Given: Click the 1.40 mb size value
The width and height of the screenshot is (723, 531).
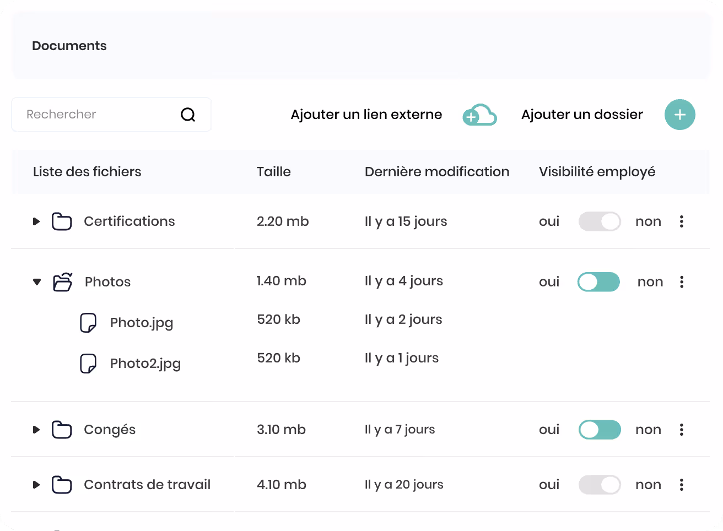Looking at the screenshot, I should tap(281, 281).
